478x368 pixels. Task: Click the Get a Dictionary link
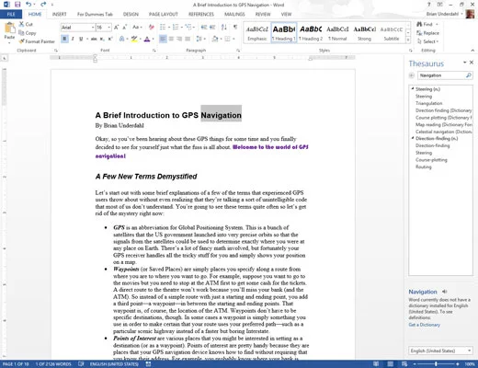pos(424,325)
